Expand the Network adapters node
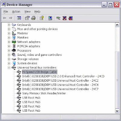Viewport: 121px width, 121px height. (9, 42)
